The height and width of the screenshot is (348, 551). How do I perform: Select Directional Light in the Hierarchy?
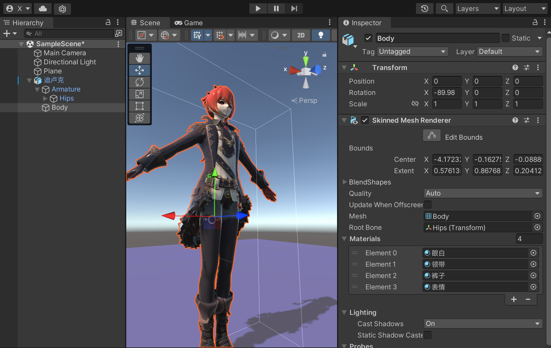point(70,62)
